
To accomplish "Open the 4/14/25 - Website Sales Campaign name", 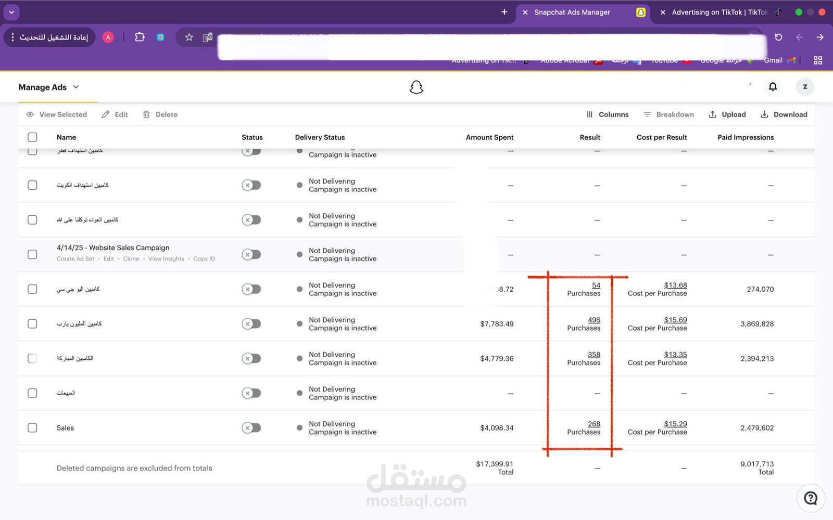I will pos(113,248).
